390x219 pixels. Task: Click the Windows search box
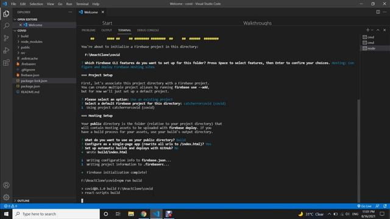coord(56,214)
